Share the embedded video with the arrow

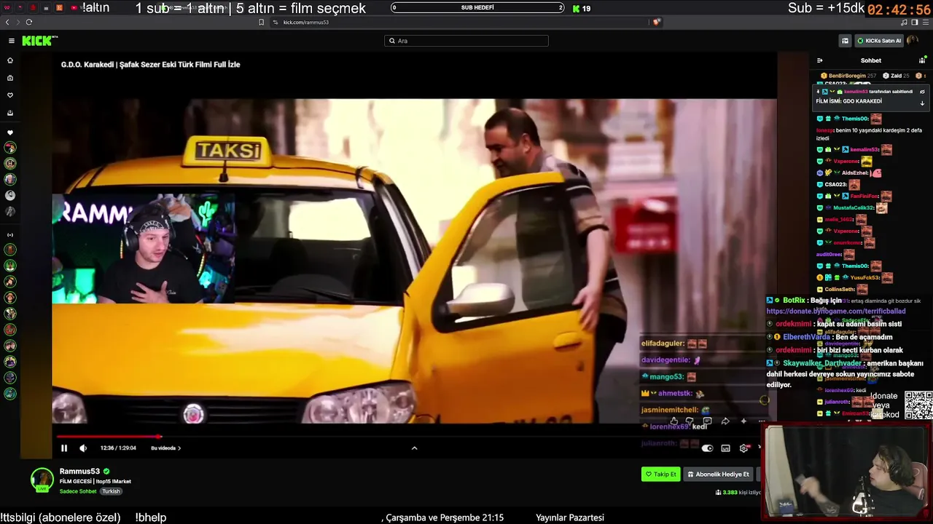725,421
